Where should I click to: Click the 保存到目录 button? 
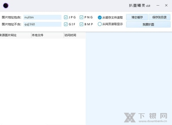click(x=159, y=17)
